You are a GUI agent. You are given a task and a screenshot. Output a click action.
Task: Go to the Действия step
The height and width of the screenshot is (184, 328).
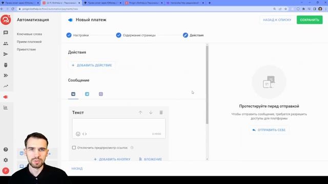(x=193, y=35)
